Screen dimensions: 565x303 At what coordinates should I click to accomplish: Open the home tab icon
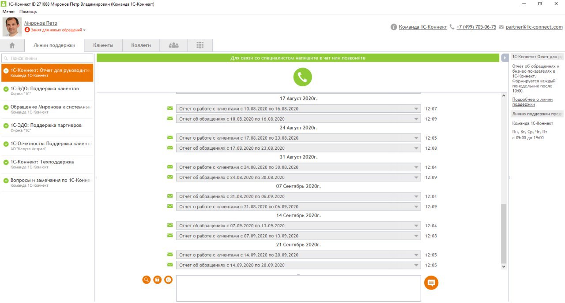pyautogui.click(x=12, y=45)
